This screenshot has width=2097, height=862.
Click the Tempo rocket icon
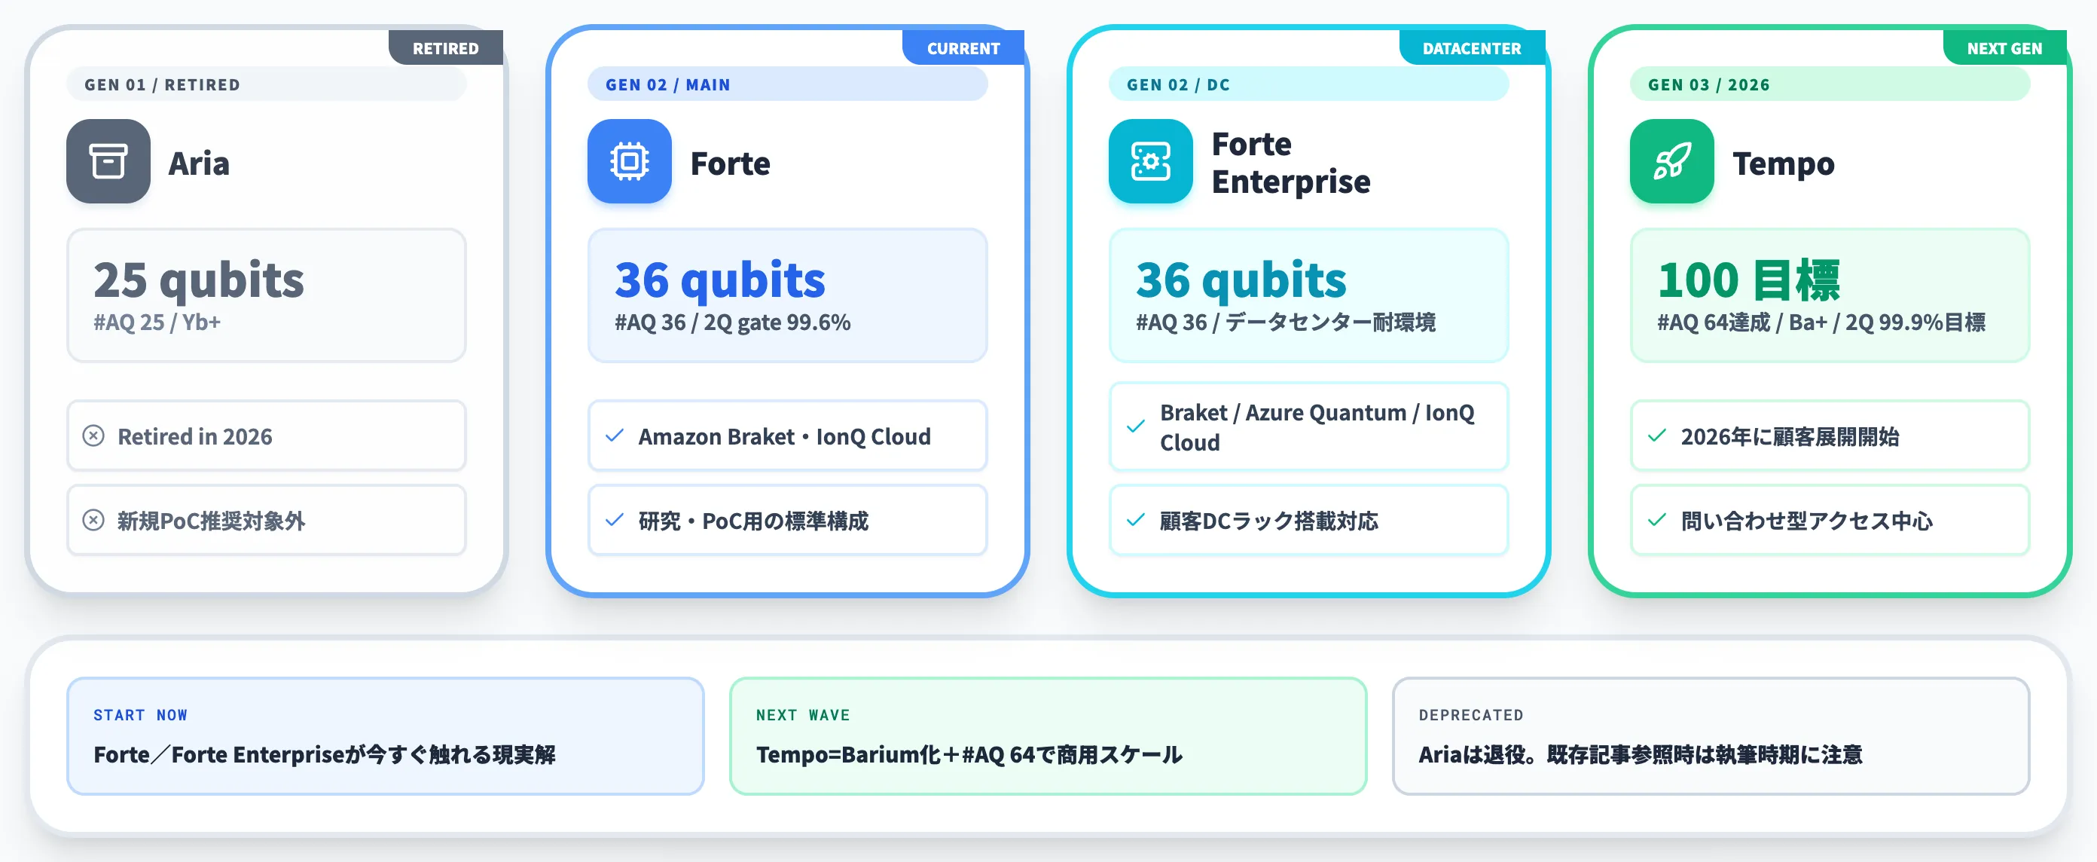pyautogui.click(x=1671, y=161)
